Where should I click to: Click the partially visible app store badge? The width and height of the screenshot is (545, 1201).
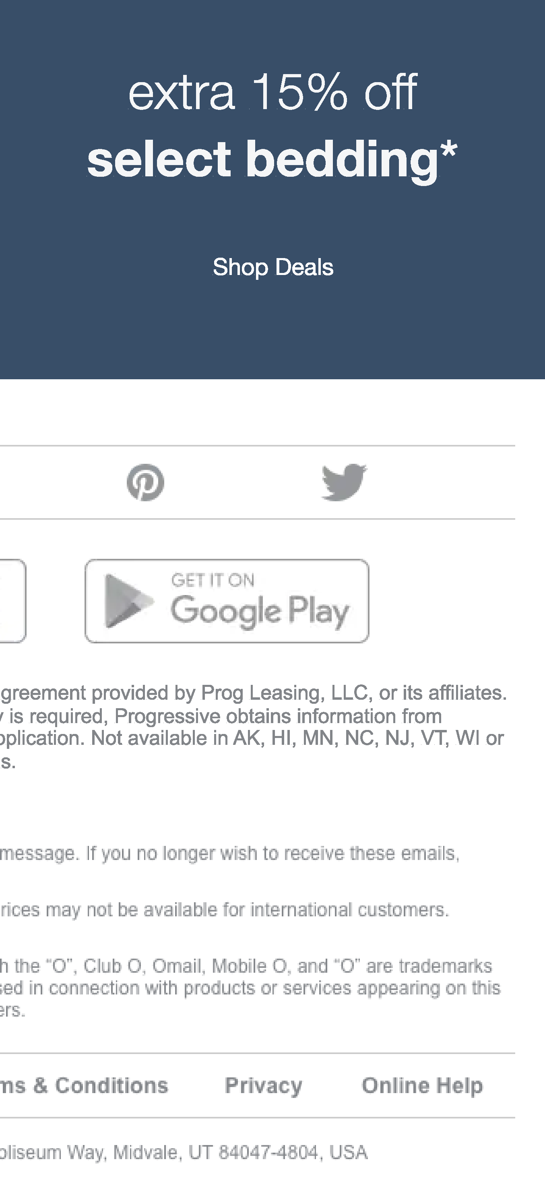(12, 601)
